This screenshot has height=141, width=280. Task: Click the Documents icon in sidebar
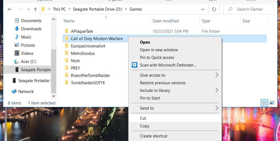coord(17,20)
